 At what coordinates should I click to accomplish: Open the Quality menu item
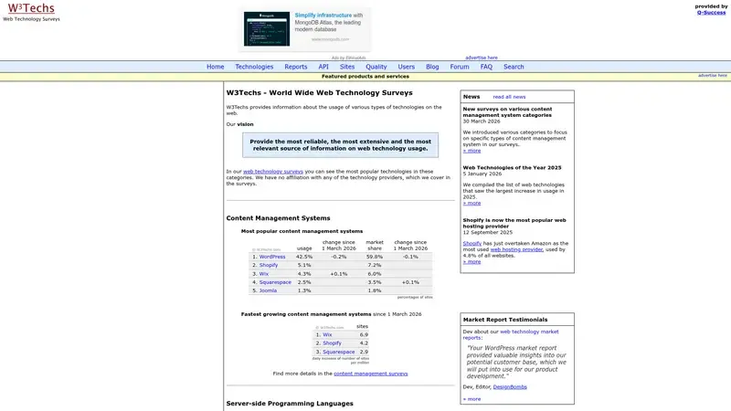(x=376, y=67)
